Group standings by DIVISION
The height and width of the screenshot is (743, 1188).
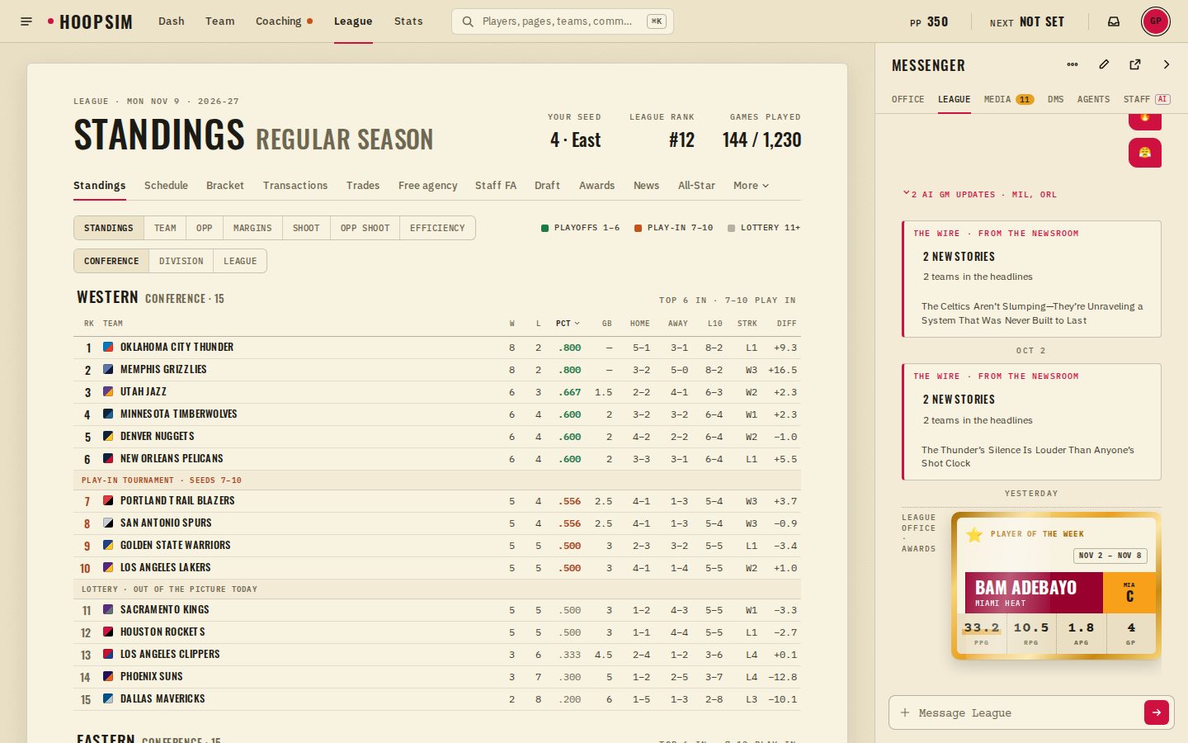point(181,261)
